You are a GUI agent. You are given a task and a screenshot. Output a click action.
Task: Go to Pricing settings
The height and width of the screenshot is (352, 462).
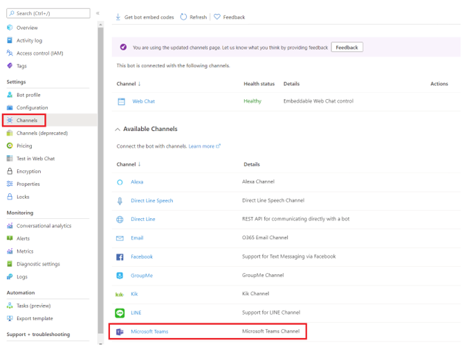(x=24, y=146)
